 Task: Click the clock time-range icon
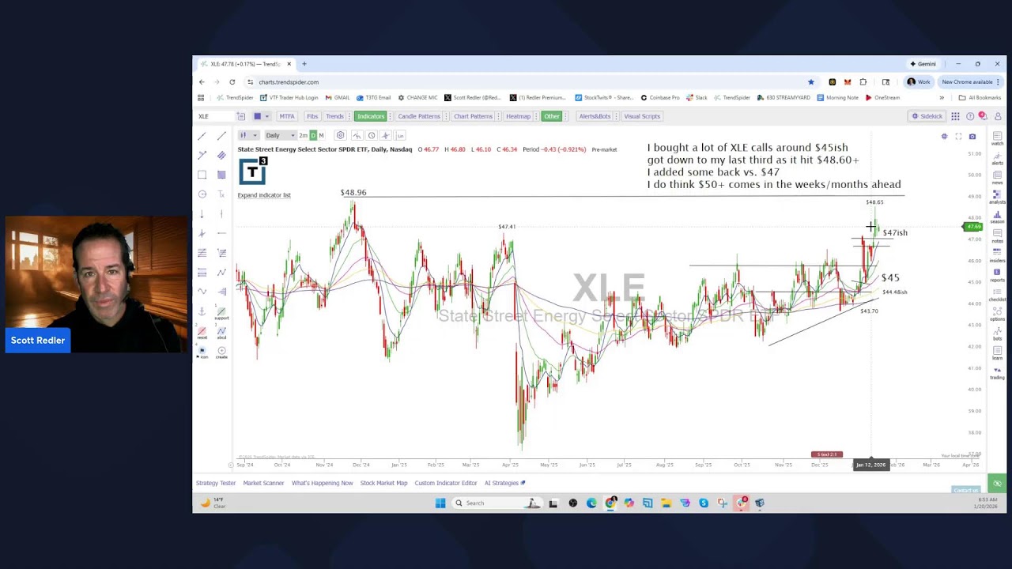tap(372, 135)
